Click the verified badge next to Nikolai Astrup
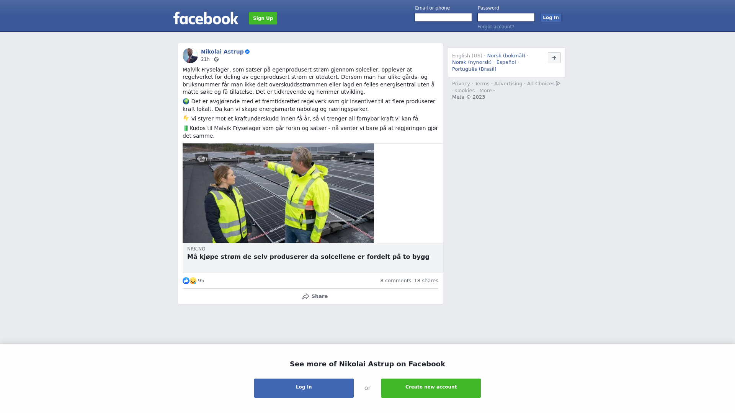The width and height of the screenshot is (735, 413). pyautogui.click(x=247, y=52)
